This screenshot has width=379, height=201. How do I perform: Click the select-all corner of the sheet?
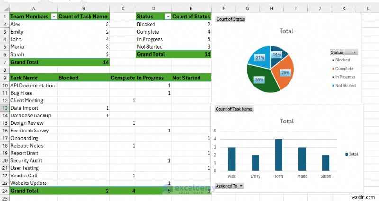[x=5, y=9]
